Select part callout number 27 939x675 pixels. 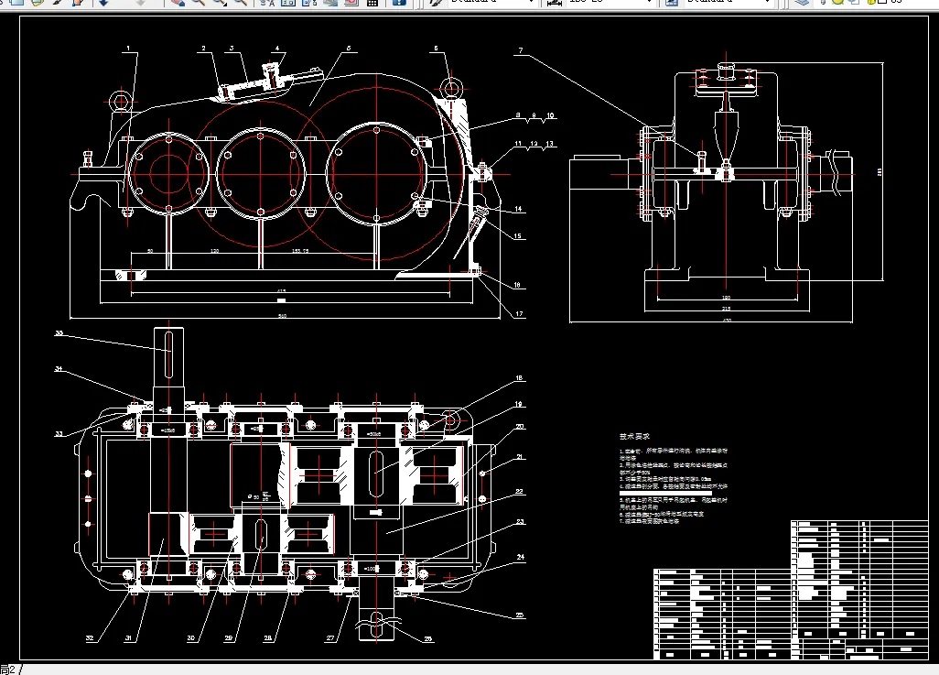330,638
